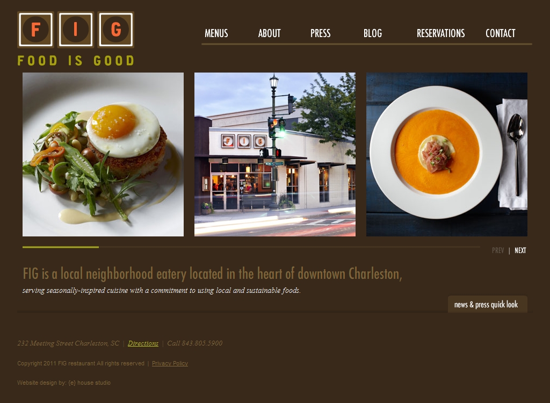
Task: Go to PREV slideshow images
Action: pos(498,250)
